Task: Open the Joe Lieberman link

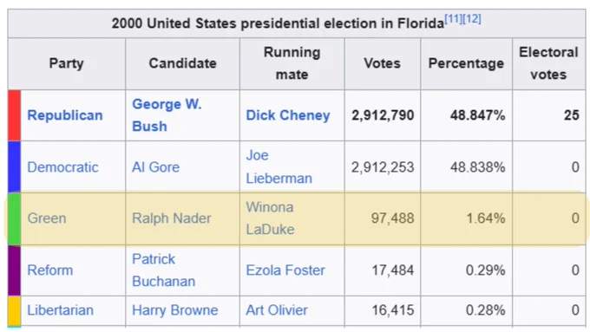Action: (x=279, y=166)
